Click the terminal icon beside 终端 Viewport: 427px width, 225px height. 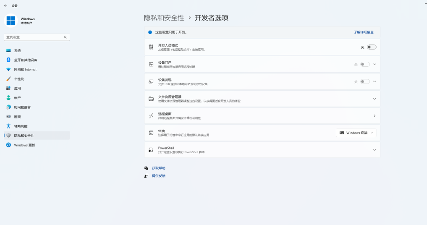pos(151,133)
